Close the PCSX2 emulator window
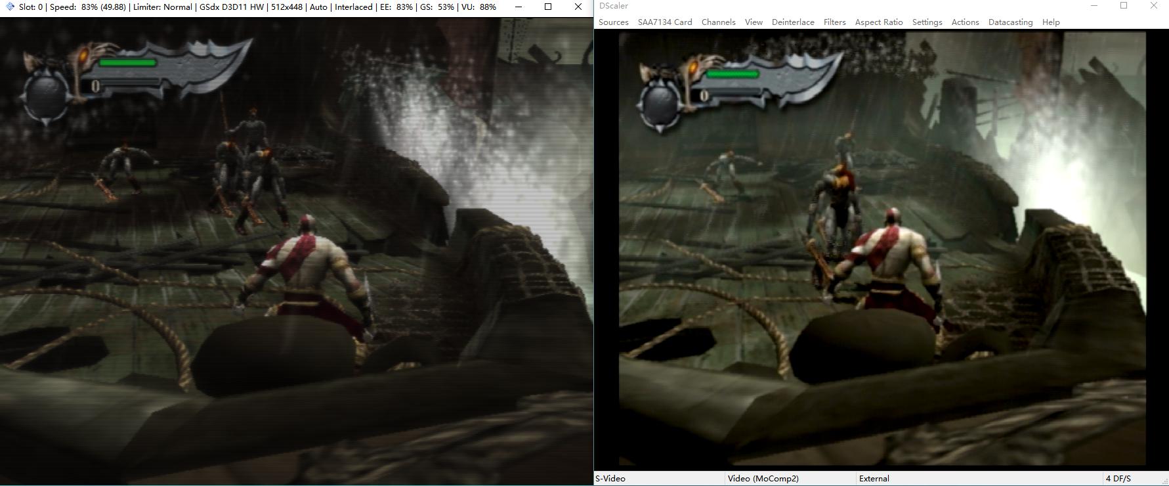 (578, 7)
